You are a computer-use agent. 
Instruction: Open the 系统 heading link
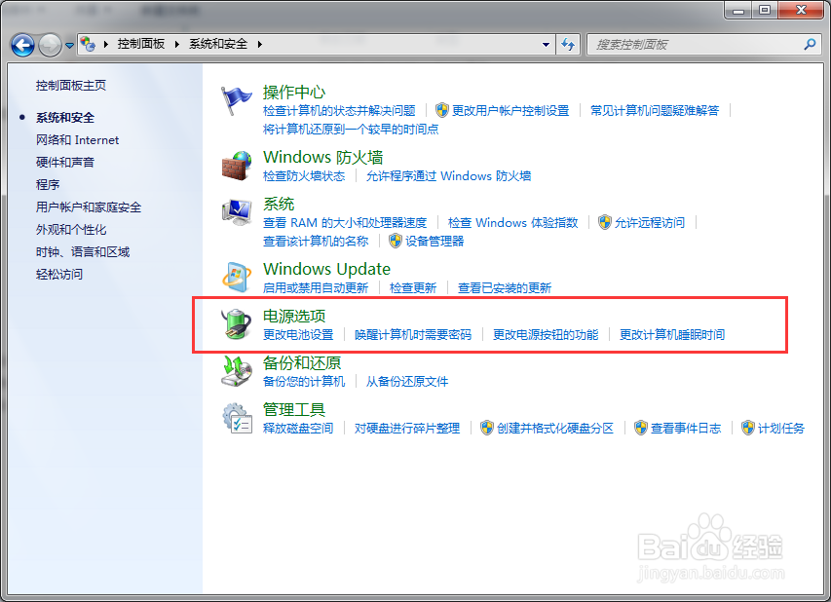[279, 204]
